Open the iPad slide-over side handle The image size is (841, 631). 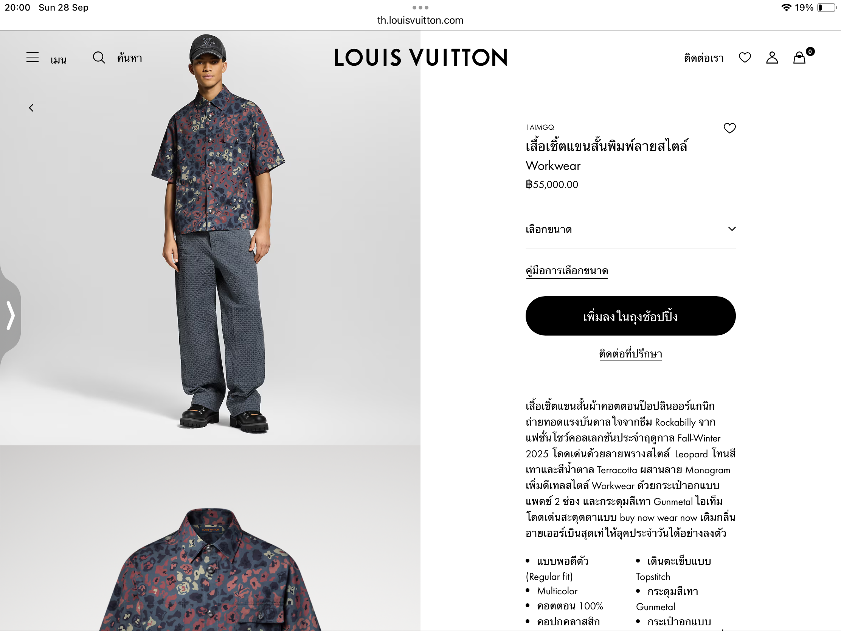pos(10,315)
